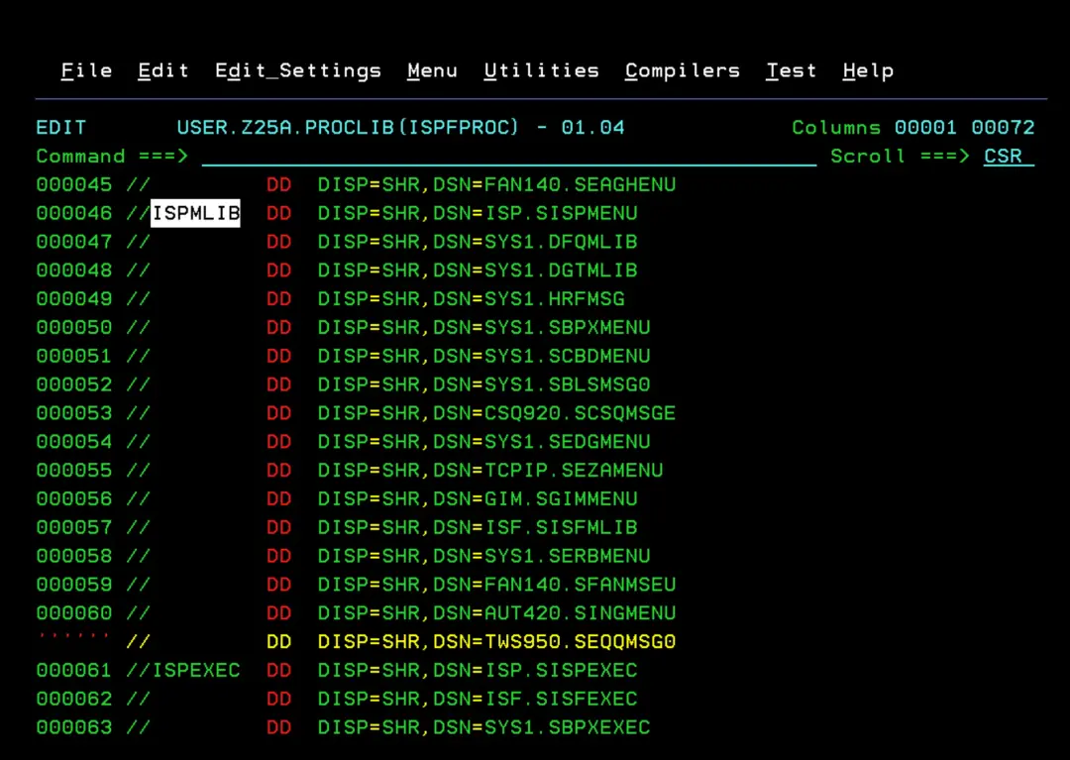
Task: Click line number 000050
Action: 73,327
